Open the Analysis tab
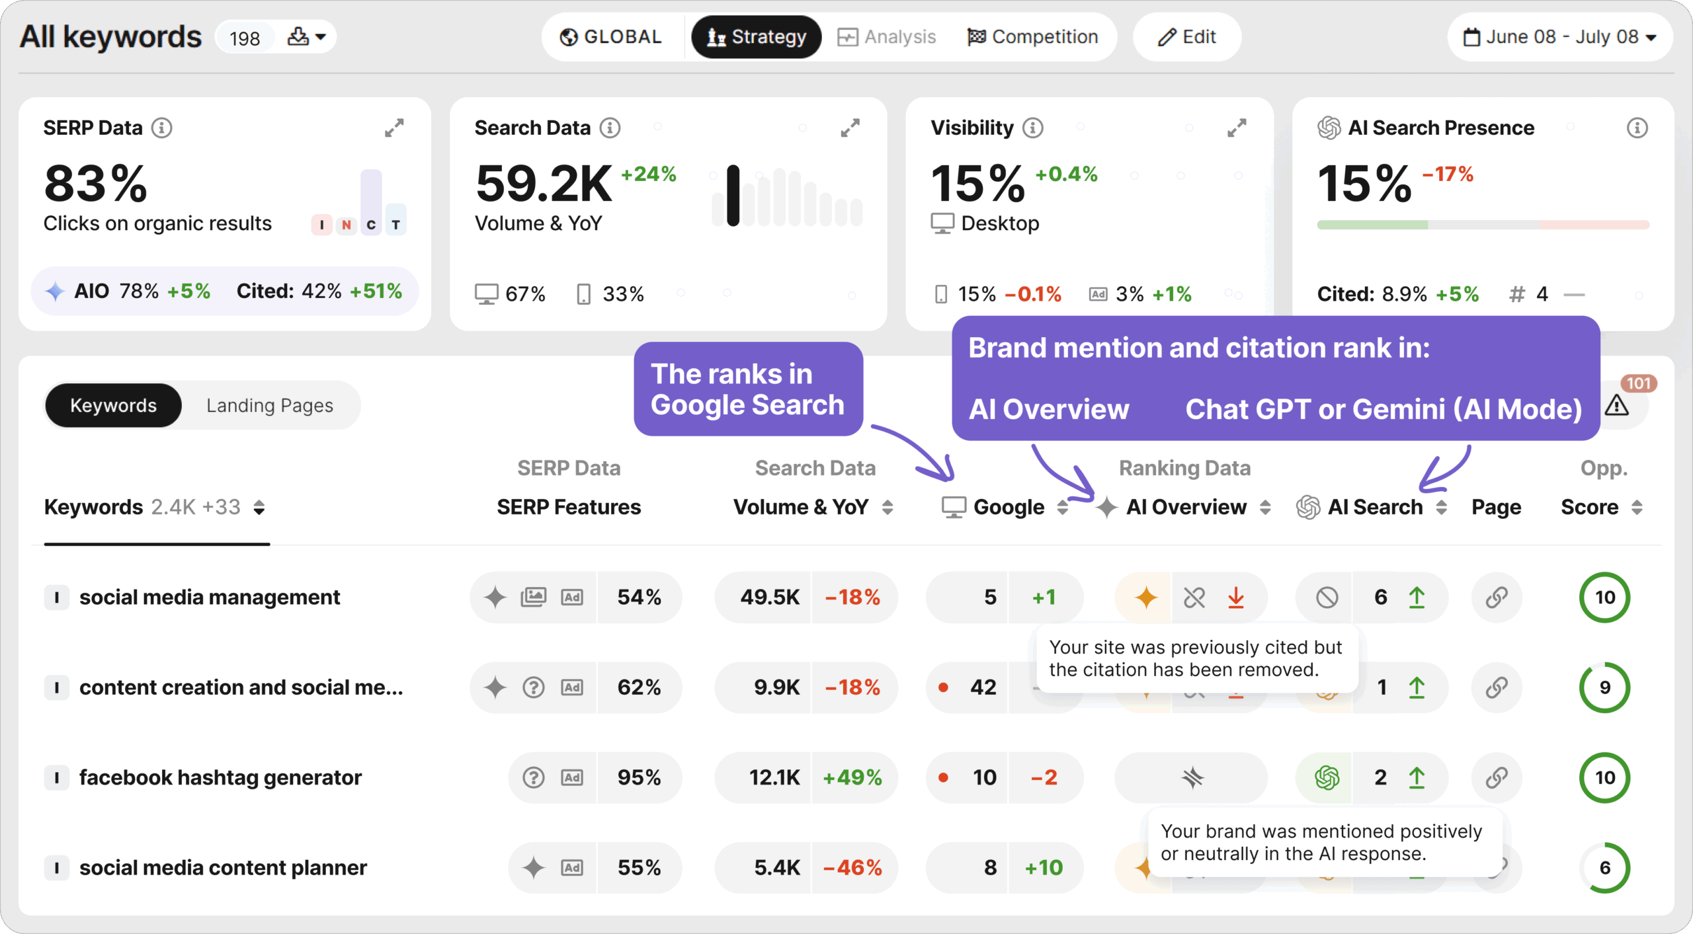Image resolution: width=1693 pixels, height=934 pixels. 886,37
